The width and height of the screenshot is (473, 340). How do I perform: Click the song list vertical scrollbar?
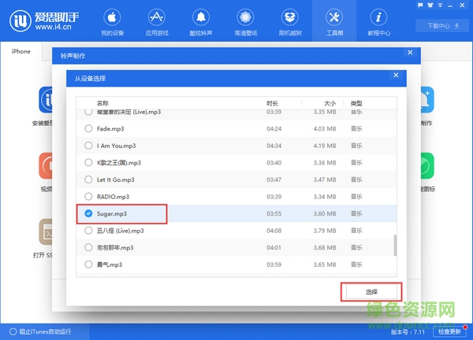(x=396, y=244)
